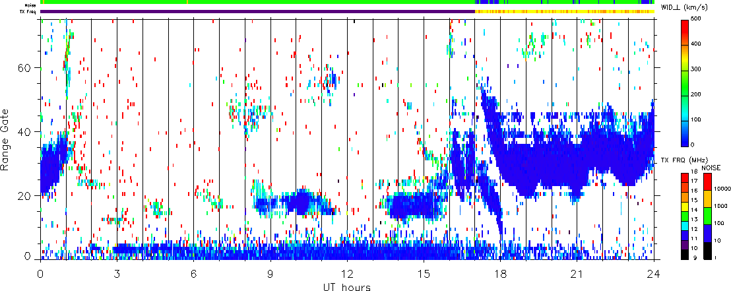731x291 pixels.
Task: Select the "10000" label on the NOISE legend
Action: [722, 190]
